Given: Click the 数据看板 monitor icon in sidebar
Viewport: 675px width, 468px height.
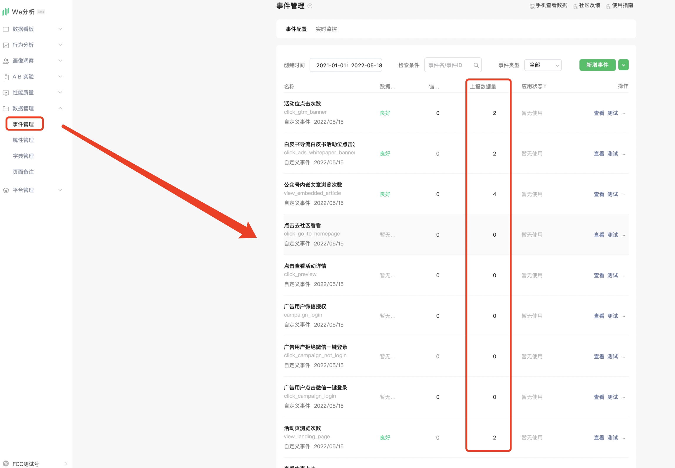Looking at the screenshot, I should coord(6,29).
